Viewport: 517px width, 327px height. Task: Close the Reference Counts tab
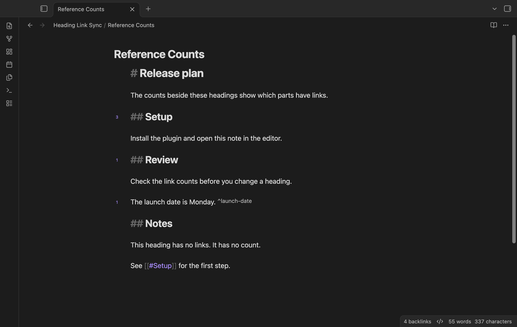pos(132,9)
